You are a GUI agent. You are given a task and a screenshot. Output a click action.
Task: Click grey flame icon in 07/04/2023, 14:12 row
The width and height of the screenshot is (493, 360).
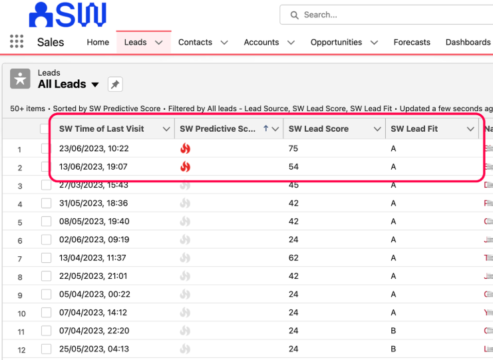point(185,313)
